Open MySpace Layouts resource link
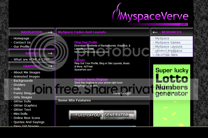The height and width of the screenshot is (138, 208). click(169, 47)
